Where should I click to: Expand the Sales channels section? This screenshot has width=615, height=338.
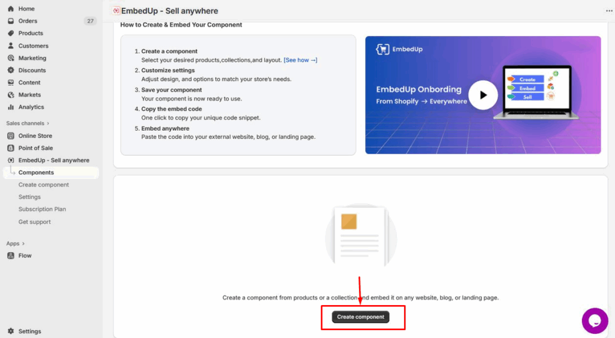pyautogui.click(x=48, y=123)
